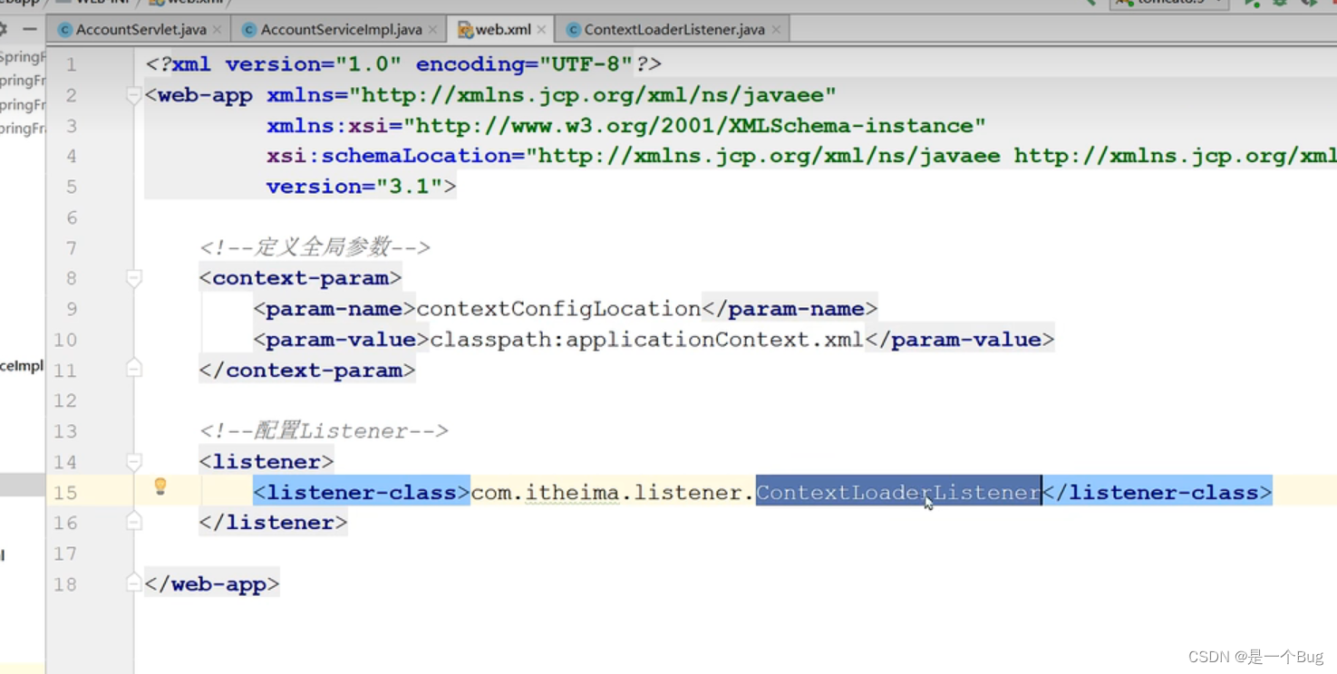The image size is (1337, 674).
Task: Click the Java class icon on AccountServiceImpl.java tab
Action: click(x=249, y=30)
